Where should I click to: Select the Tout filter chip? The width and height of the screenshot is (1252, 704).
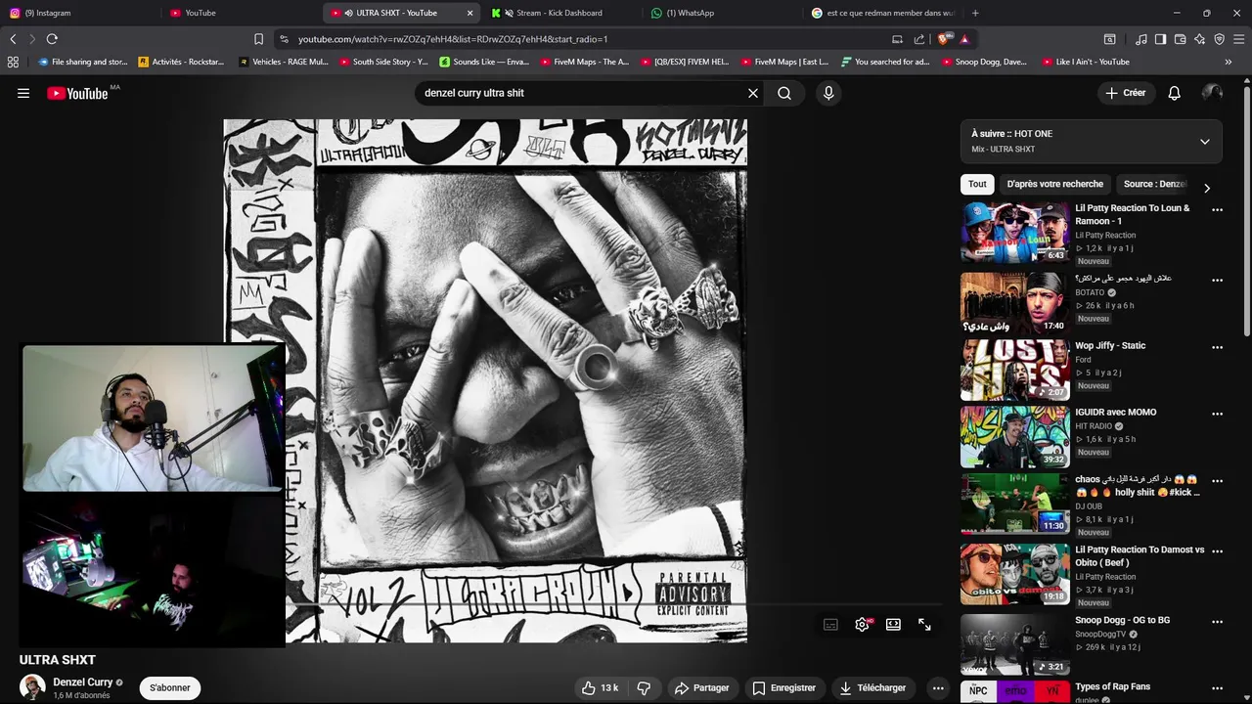[977, 184]
